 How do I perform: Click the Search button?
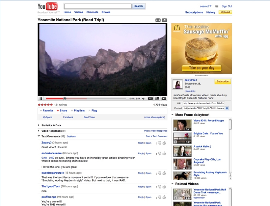click(x=139, y=6)
